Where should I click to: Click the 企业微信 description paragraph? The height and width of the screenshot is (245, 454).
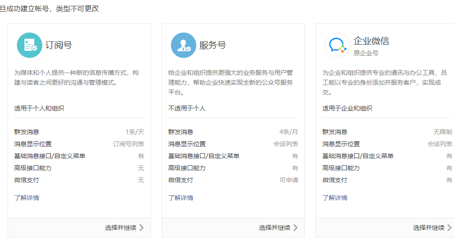pos(385,83)
